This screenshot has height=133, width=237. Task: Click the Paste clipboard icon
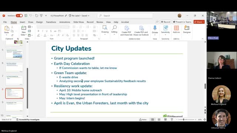coord(7,28)
